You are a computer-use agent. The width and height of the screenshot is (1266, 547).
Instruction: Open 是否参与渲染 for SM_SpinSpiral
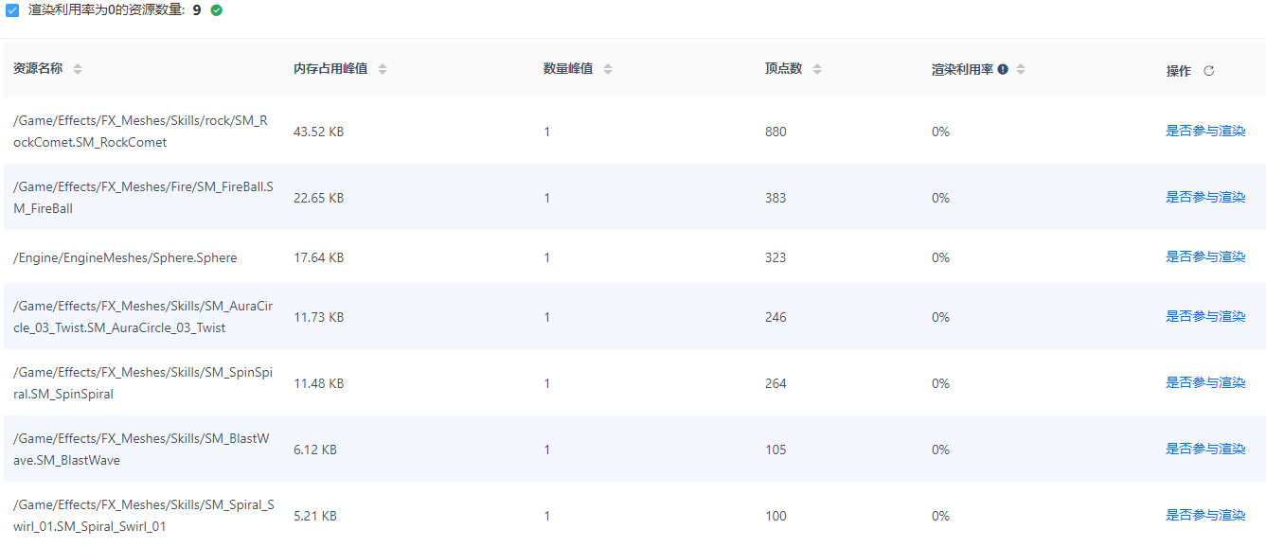coord(1205,382)
